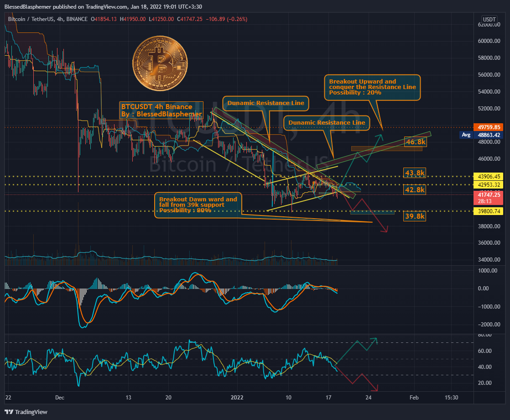Click the 46.8k price level label

point(416,142)
